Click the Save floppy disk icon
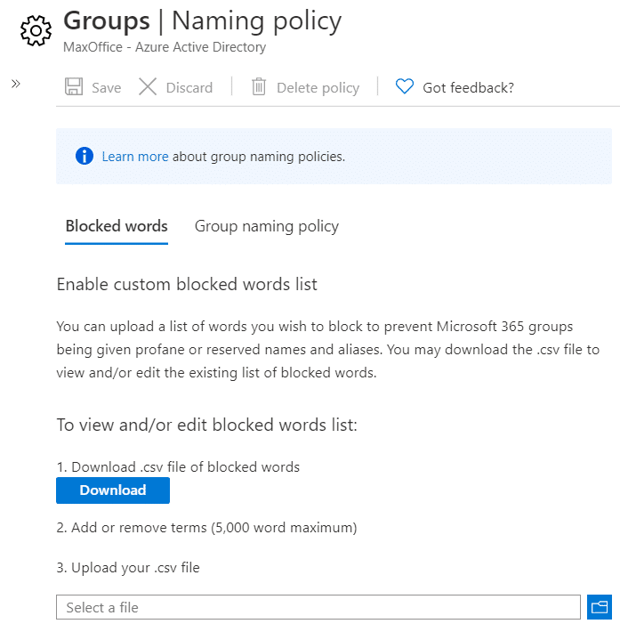Image resolution: width=620 pixels, height=640 pixels. 74,87
